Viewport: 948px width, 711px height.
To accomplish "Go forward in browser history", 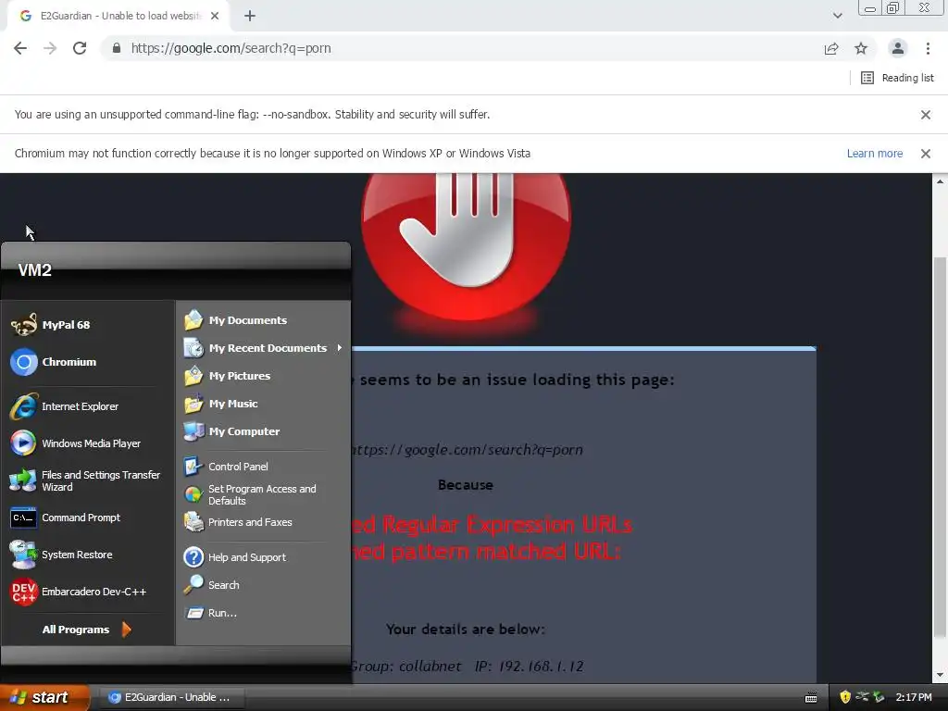I will pos(50,48).
